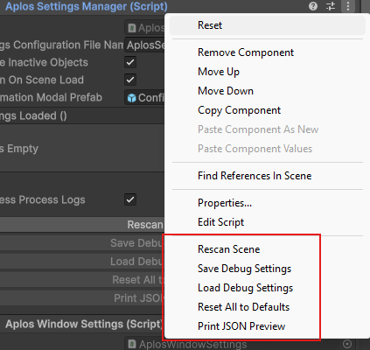Image resolution: width=370 pixels, height=350 pixels.
Task: Click the Confirmation Modal Prefab object field
Action: click(x=144, y=98)
